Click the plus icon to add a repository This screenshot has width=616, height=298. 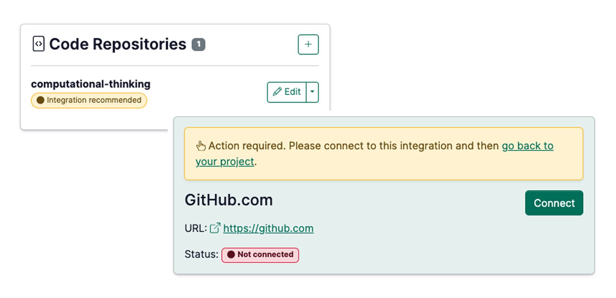(308, 44)
